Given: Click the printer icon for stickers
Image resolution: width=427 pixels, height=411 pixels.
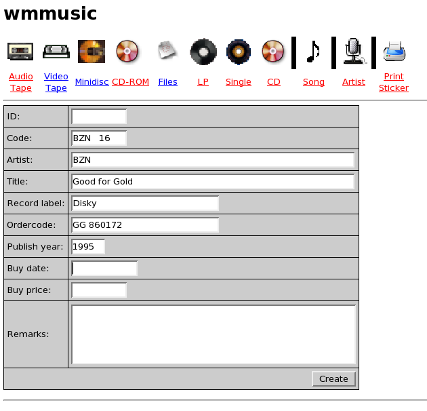Looking at the screenshot, I should (394, 52).
